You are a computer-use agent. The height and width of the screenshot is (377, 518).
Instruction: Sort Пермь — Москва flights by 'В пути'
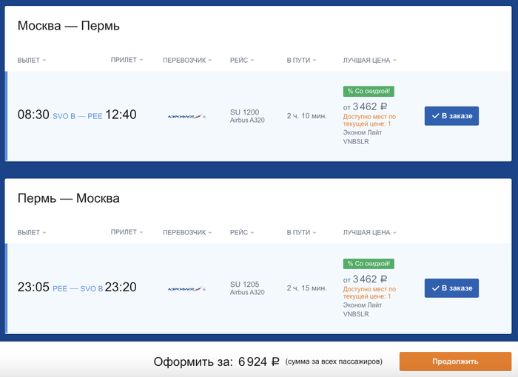302,232
